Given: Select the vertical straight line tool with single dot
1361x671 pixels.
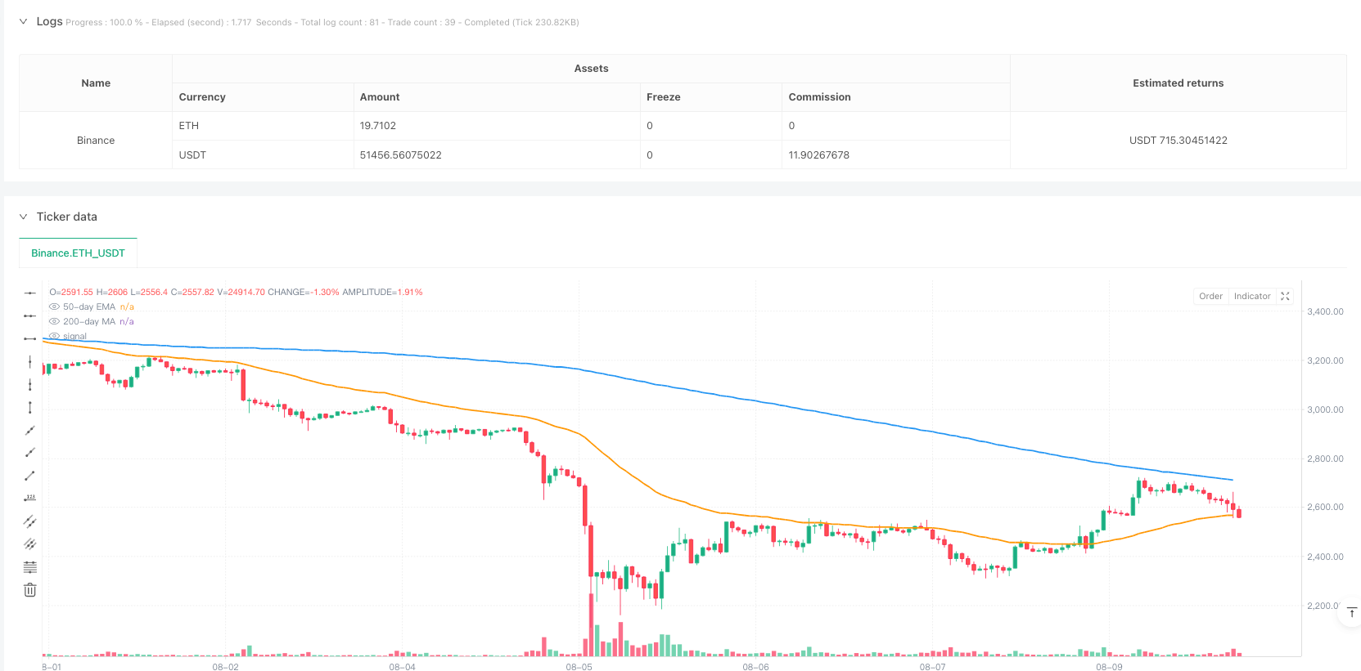Looking at the screenshot, I should point(30,361).
